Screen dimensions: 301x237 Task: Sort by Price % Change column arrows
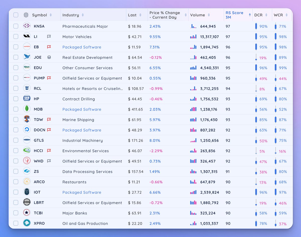coord(186,15)
